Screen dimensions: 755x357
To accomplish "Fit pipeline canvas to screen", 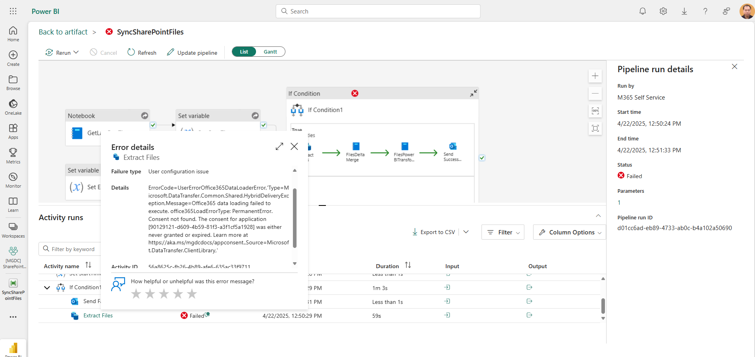I will [x=595, y=129].
